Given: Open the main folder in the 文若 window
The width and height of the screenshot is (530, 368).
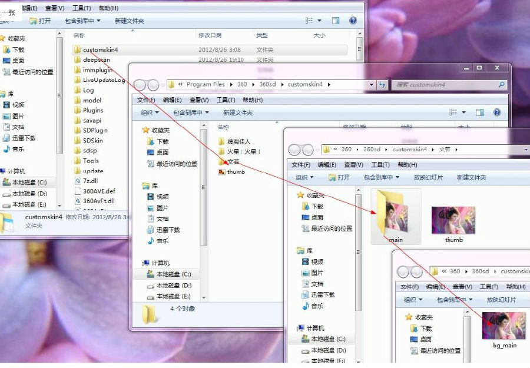Looking at the screenshot, I should pos(396,217).
